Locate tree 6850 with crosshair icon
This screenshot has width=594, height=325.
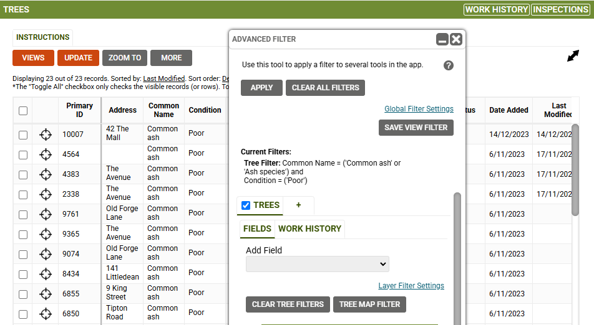(46, 314)
